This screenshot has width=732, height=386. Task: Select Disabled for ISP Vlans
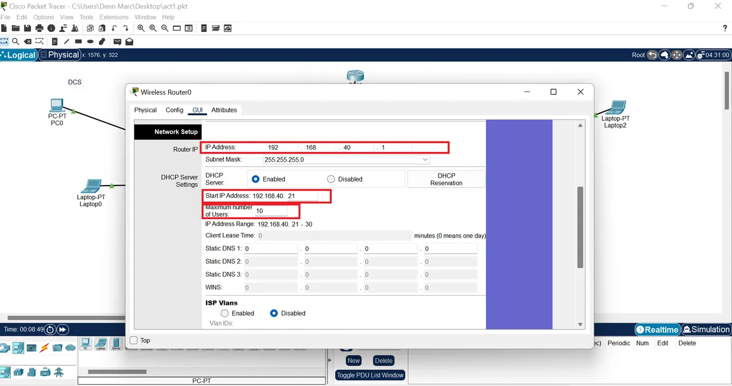point(274,313)
